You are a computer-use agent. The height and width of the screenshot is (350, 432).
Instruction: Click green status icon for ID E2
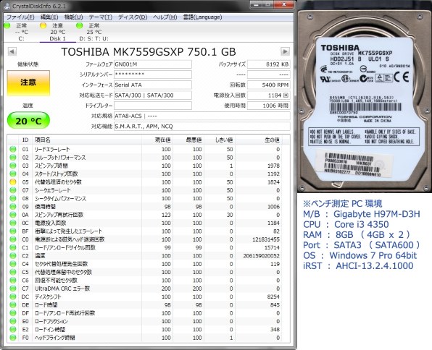tap(12, 329)
